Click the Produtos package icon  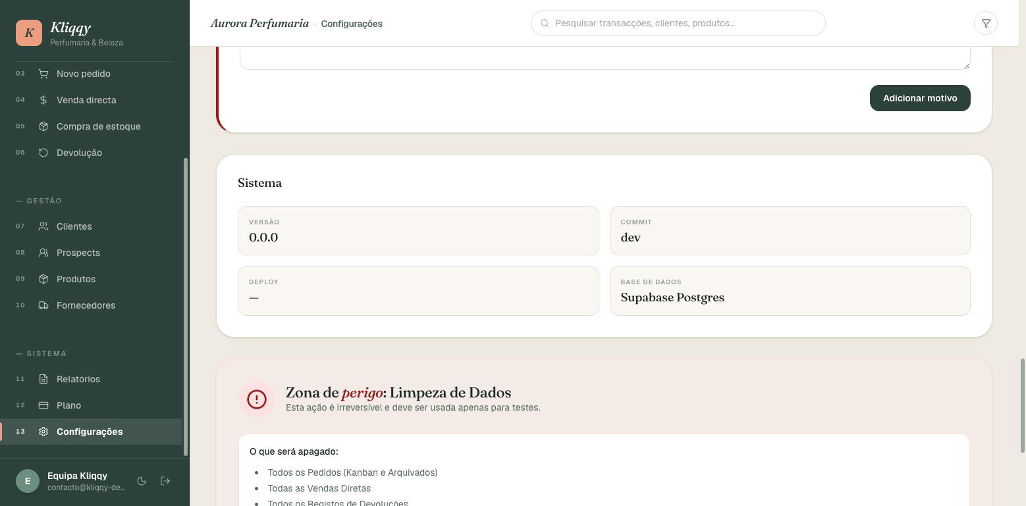(43, 279)
